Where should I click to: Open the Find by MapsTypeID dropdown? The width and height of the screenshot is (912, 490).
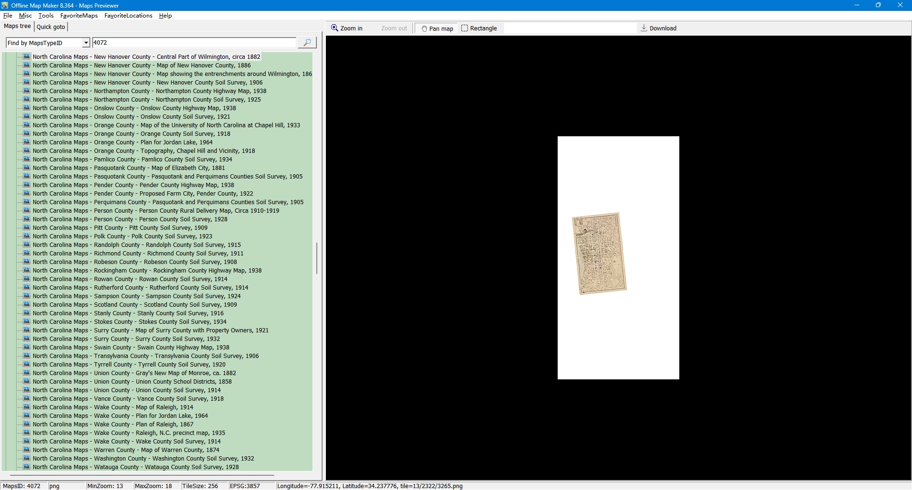86,43
